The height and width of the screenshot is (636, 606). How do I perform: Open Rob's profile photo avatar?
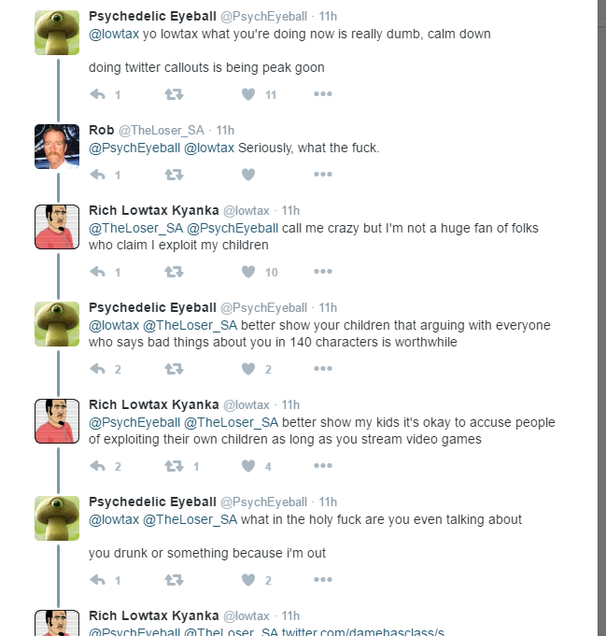pos(57,147)
